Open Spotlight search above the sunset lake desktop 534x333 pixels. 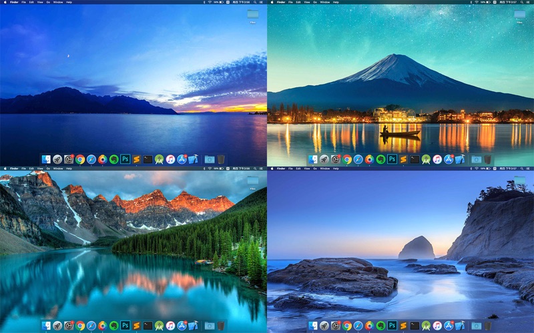(x=255, y=2)
